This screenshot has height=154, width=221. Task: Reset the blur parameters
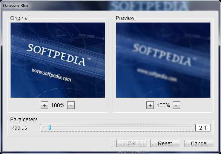[x=165, y=143]
